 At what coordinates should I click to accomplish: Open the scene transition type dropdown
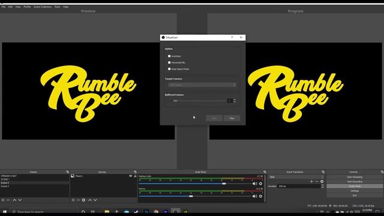[x=296, y=177]
